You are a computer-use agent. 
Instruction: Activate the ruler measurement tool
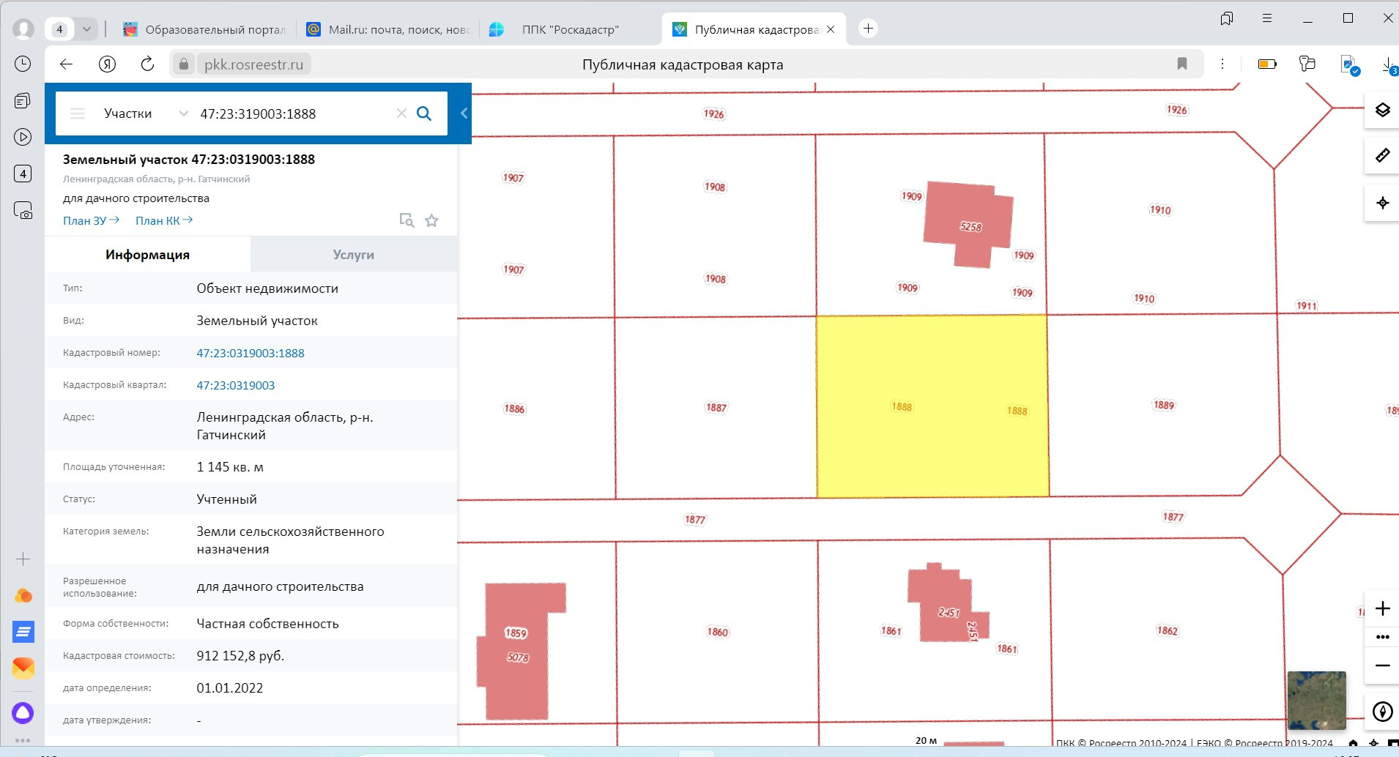(x=1382, y=155)
